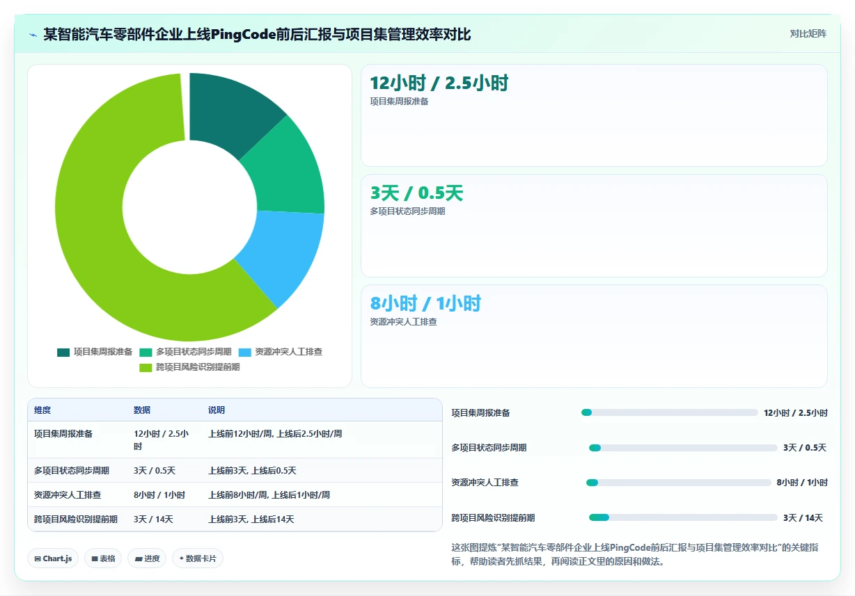Click the main page title text
855x596 pixels.
coord(257,34)
